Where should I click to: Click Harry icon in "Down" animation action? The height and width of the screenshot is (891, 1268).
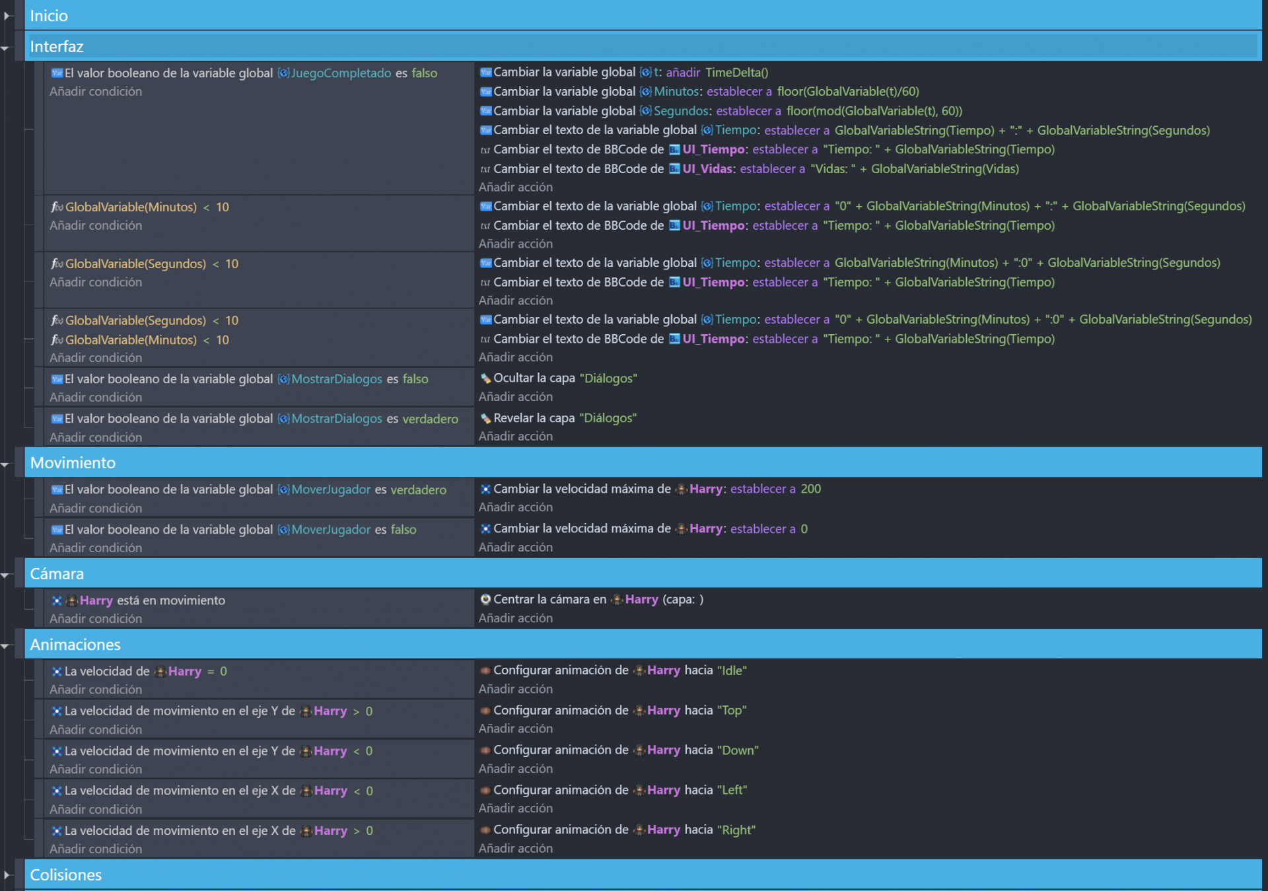[x=639, y=750]
